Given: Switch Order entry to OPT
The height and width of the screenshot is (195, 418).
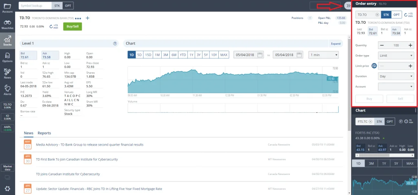Looking at the screenshot, I should tap(396, 15).
